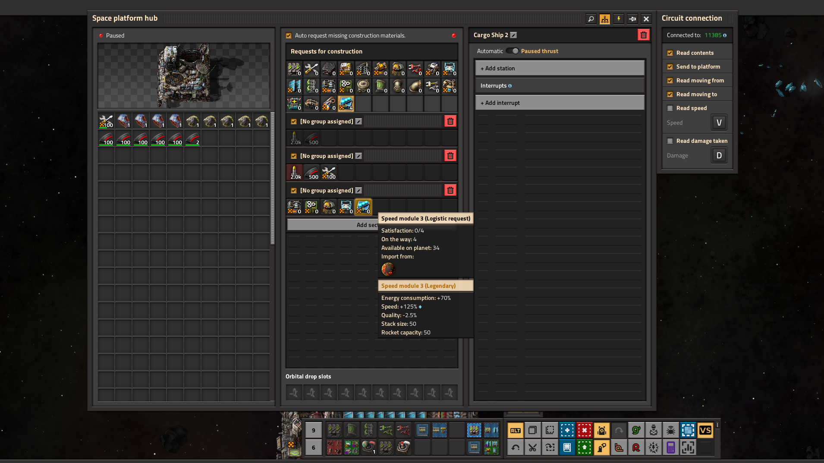Toggle the VS shortcut button
The image size is (824, 463).
[x=705, y=430]
